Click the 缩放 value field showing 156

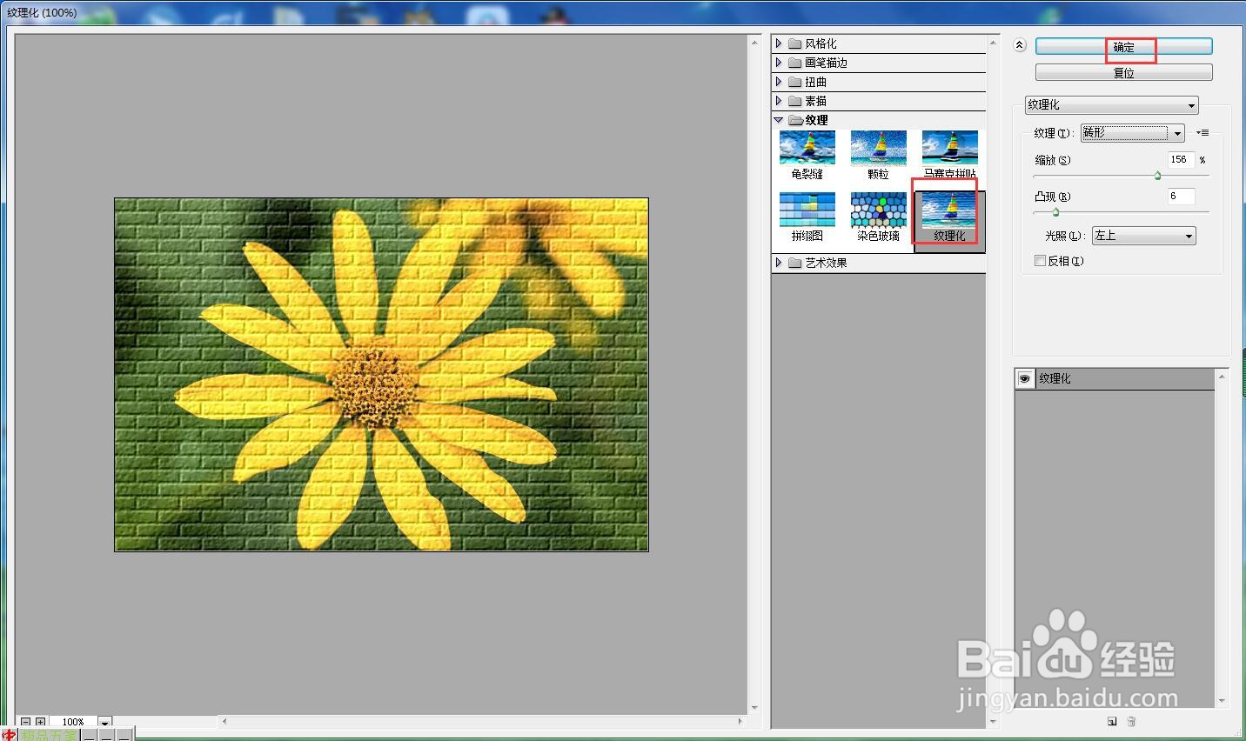click(1181, 160)
